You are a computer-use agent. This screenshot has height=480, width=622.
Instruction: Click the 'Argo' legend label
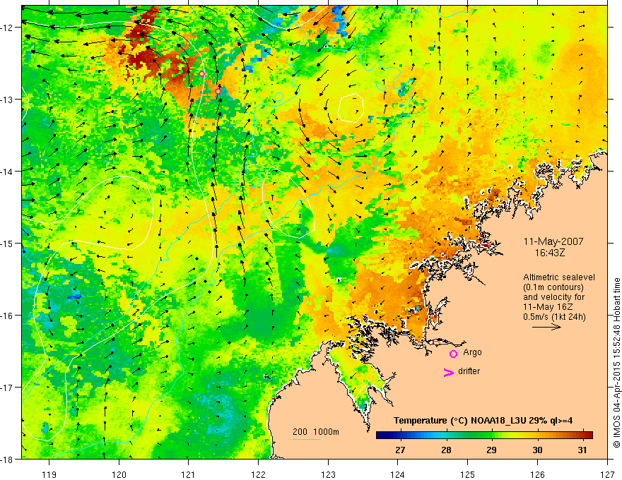tap(472, 352)
